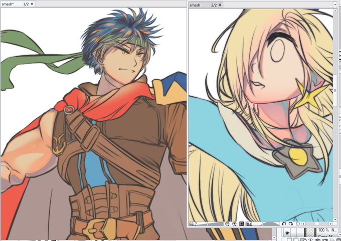Click zoom out magnifier icon
This screenshot has width=341, height=241.
click(227, 223)
